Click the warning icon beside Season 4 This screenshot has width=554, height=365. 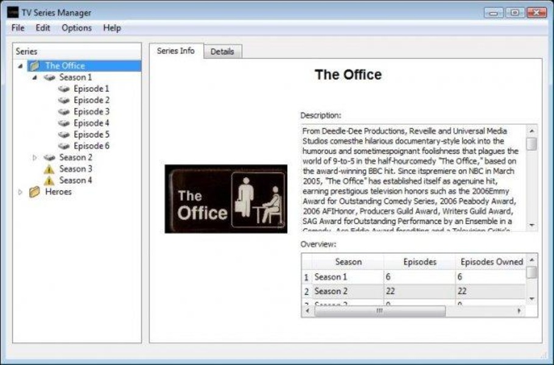coord(49,181)
